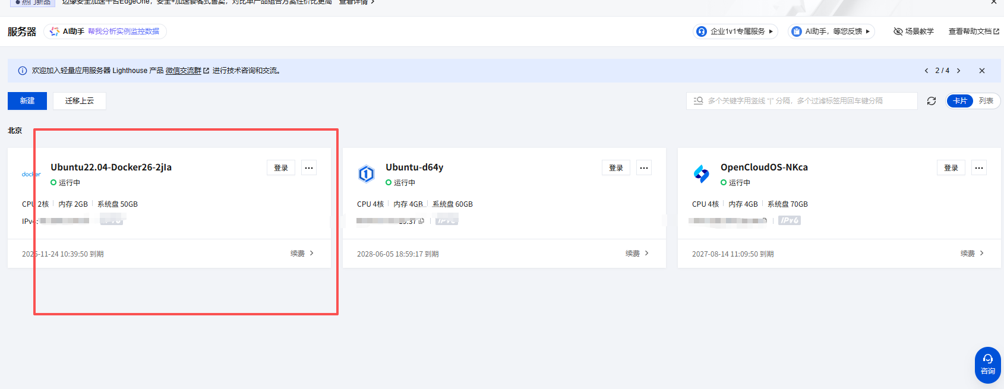Click 续费 on Ubuntu22.04-Docker26-2jla card

(x=302, y=254)
